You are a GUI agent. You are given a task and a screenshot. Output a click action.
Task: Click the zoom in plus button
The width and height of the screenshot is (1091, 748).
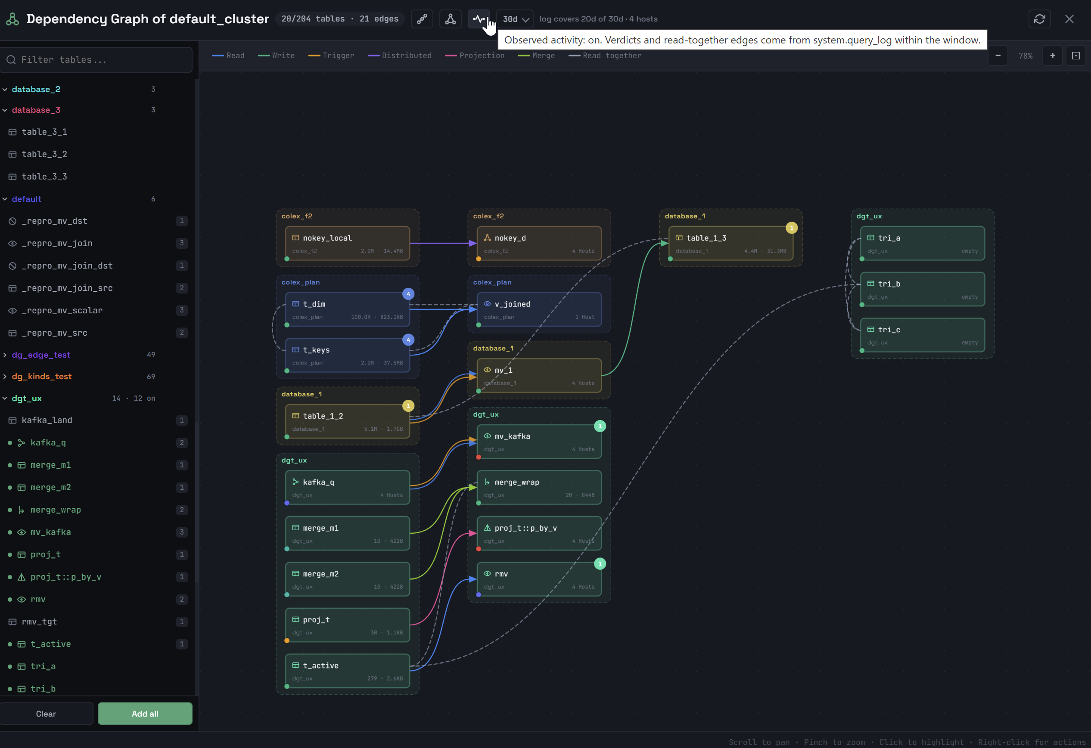[1053, 56]
